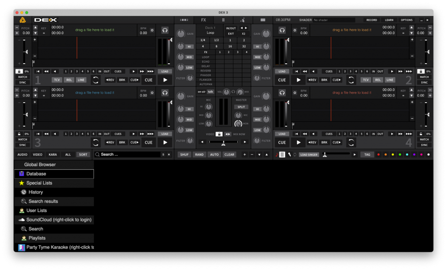Toggle the on-air microphone switch
447x270 pixels.
click(x=202, y=92)
